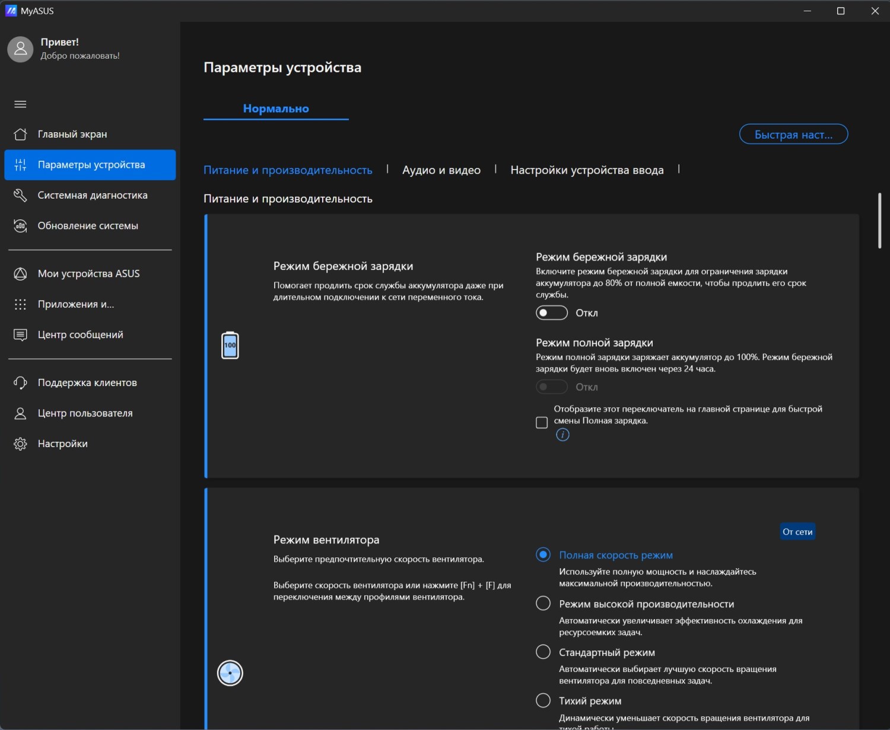This screenshot has width=890, height=730.
Task: Click the Обновление системы refresh icon
Action: pos(20,226)
